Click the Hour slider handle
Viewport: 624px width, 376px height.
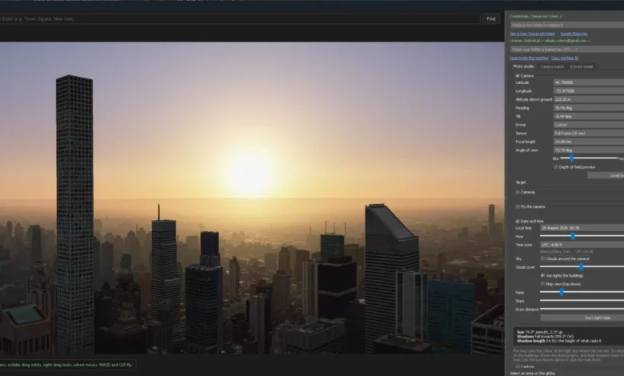point(573,236)
